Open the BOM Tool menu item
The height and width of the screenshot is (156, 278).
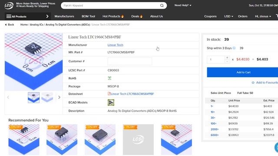click(x=88, y=16)
